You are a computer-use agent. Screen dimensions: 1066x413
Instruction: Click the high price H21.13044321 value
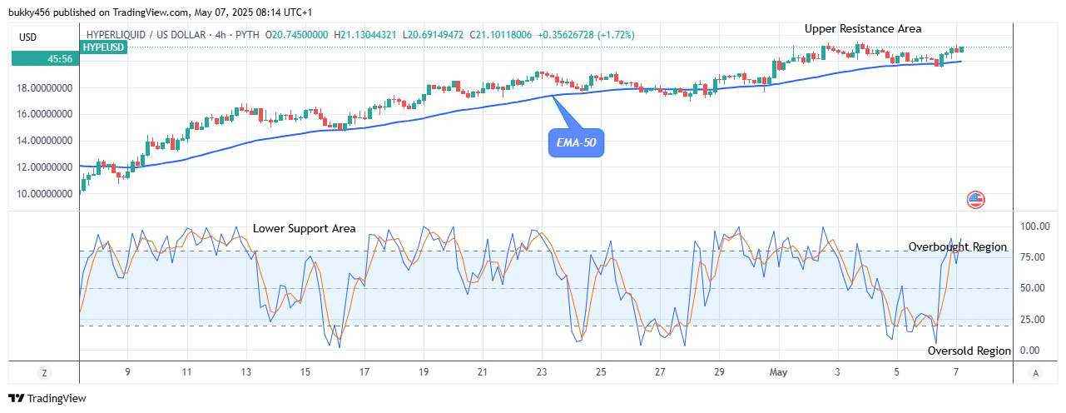click(x=367, y=34)
